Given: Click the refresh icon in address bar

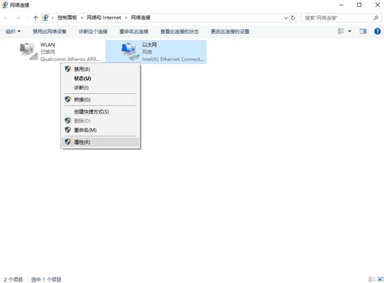Looking at the screenshot, I should [293, 18].
